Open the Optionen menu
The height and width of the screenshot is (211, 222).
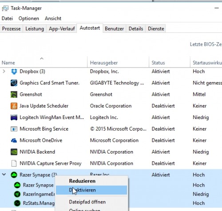(x=29, y=19)
